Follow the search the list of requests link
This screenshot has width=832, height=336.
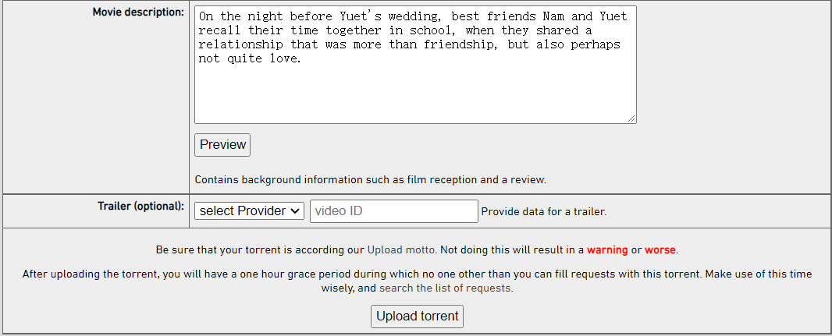point(445,288)
